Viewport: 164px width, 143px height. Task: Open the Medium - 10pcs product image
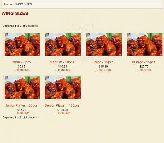coord(63,45)
